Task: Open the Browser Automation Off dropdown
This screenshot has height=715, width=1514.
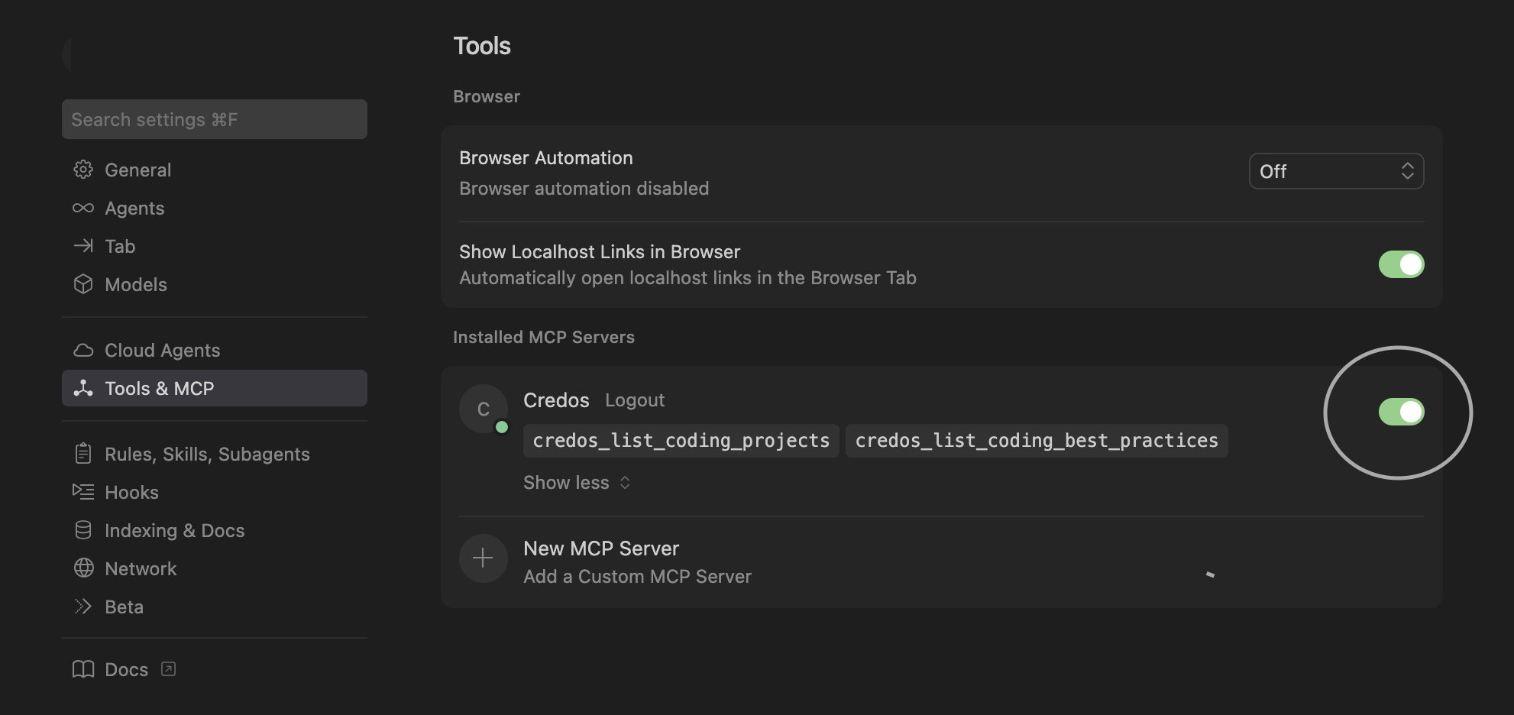Action: [x=1336, y=171]
